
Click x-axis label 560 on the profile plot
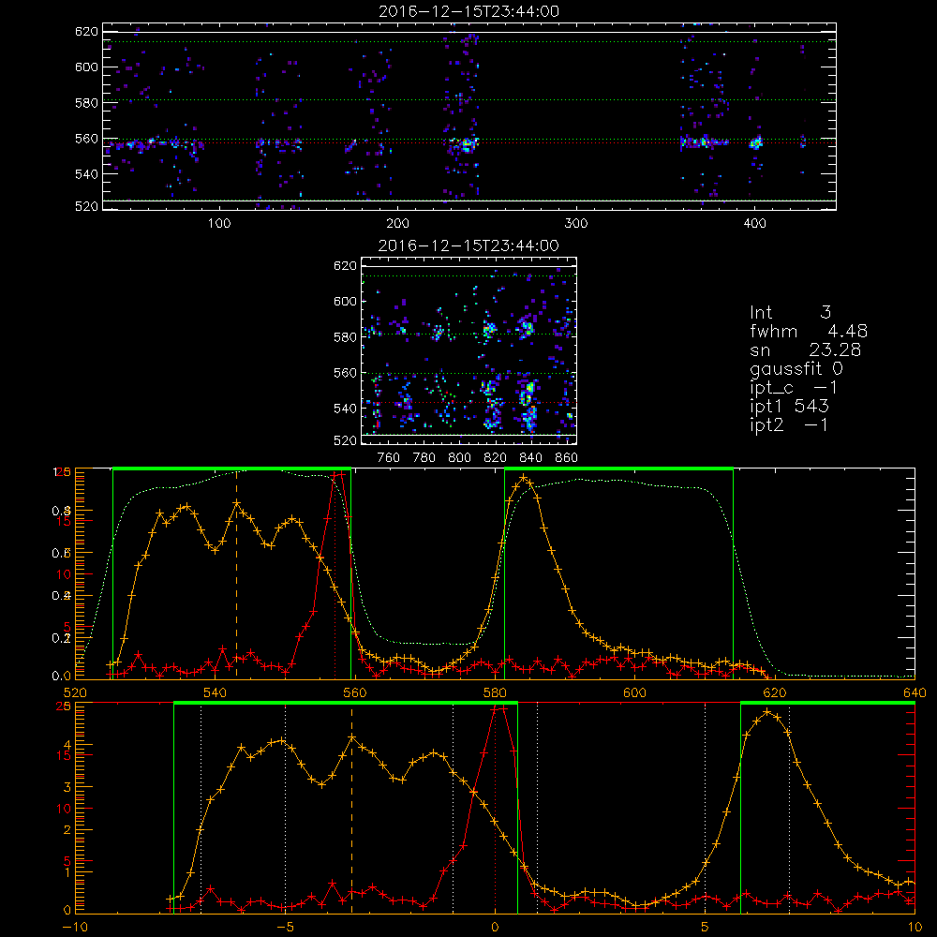(x=355, y=692)
